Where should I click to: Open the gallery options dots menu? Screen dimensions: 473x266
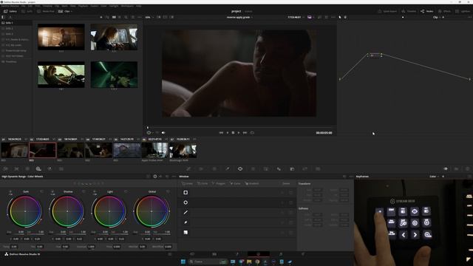pyautogui.click(x=139, y=17)
